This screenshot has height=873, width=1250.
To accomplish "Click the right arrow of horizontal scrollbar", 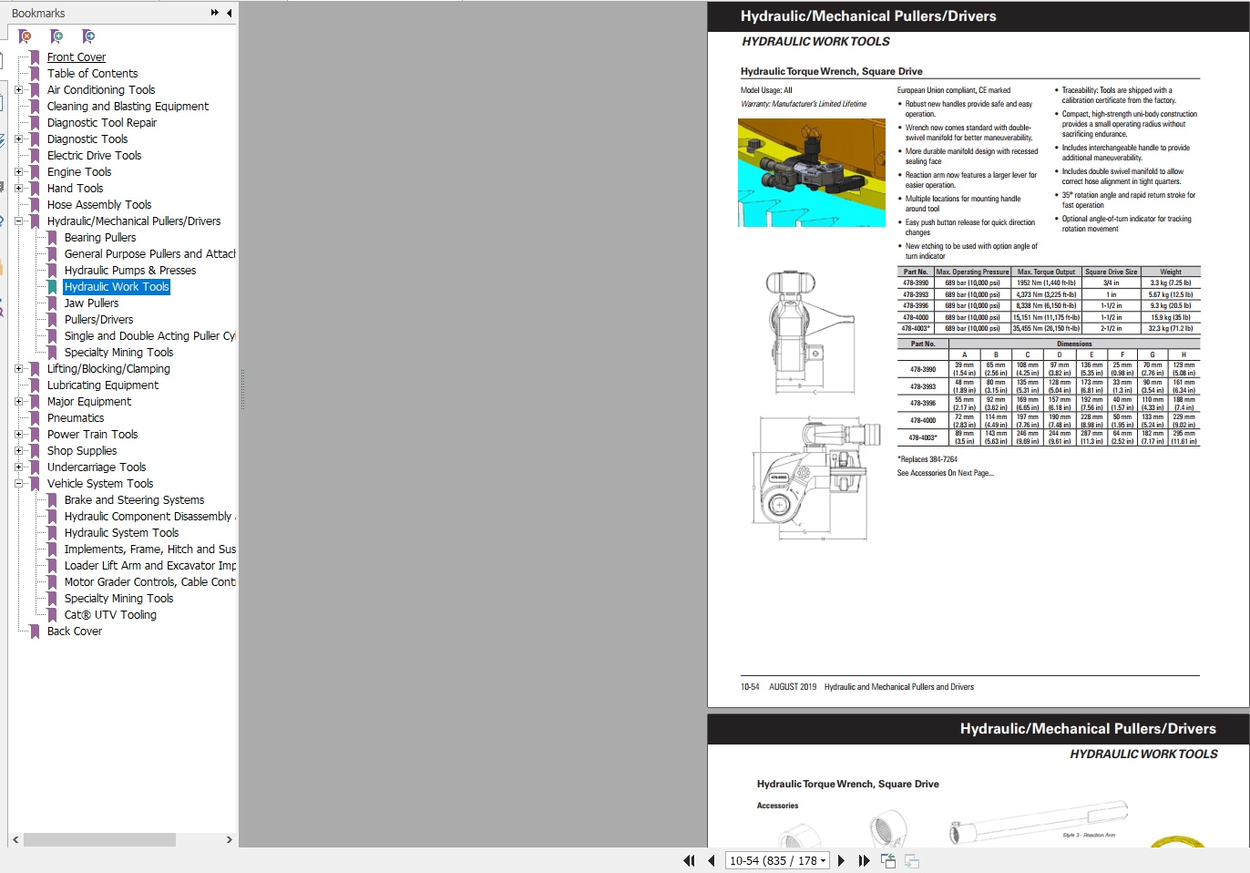I will click(x=230, y=840).
